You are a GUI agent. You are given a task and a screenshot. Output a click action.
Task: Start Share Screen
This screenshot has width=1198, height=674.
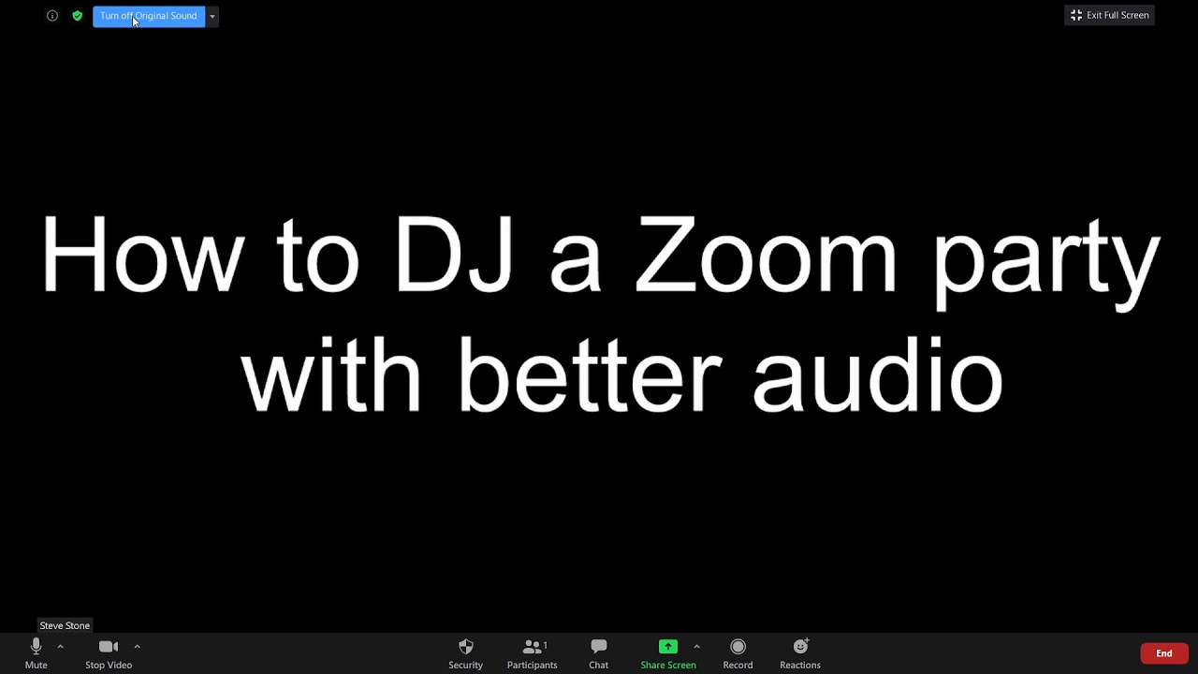tap(668, 653)
